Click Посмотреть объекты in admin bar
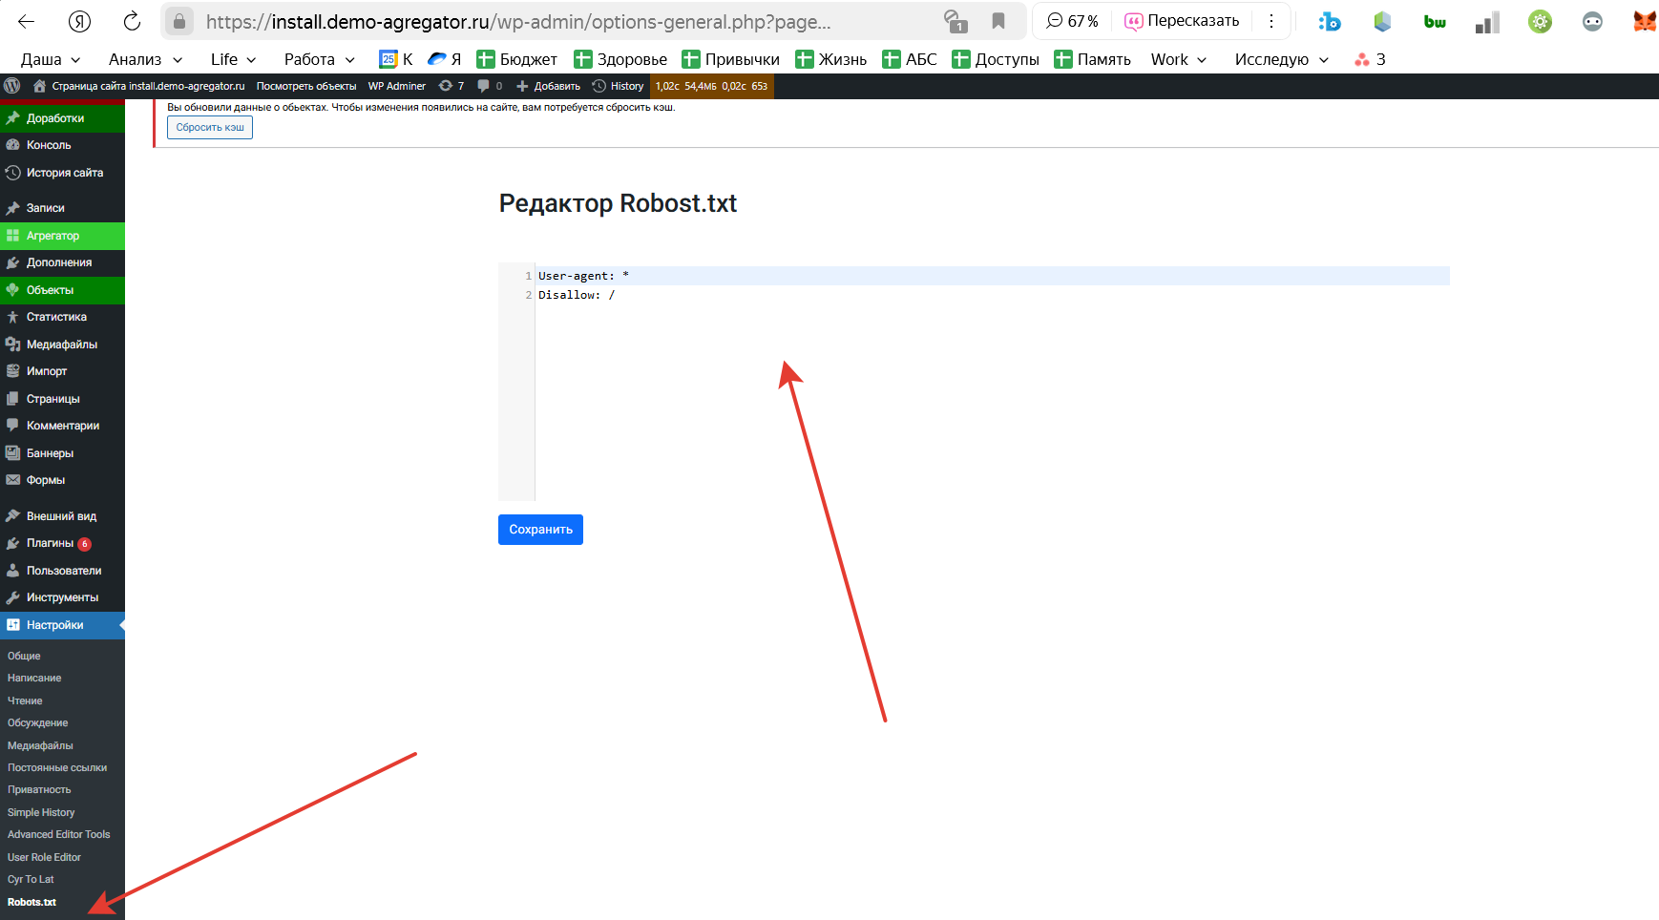The height and width of the screenshot is (920, 1659). click(305, 86)
